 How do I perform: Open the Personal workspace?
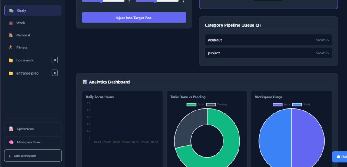(33, 35)
